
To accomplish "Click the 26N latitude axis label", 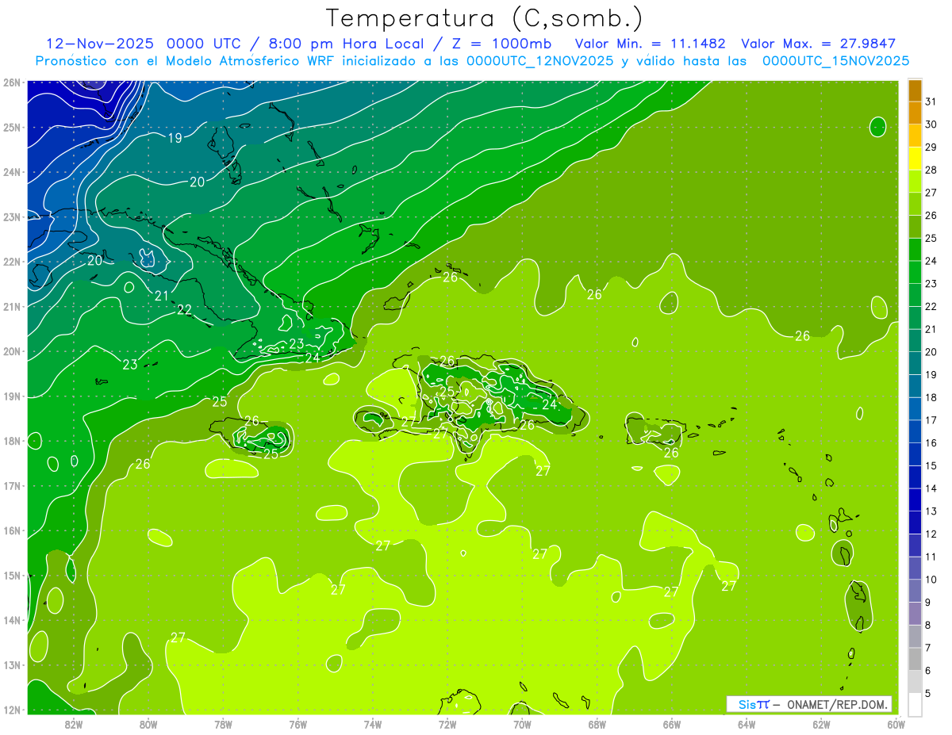I will pyautogui.click(x=11, y=82).
